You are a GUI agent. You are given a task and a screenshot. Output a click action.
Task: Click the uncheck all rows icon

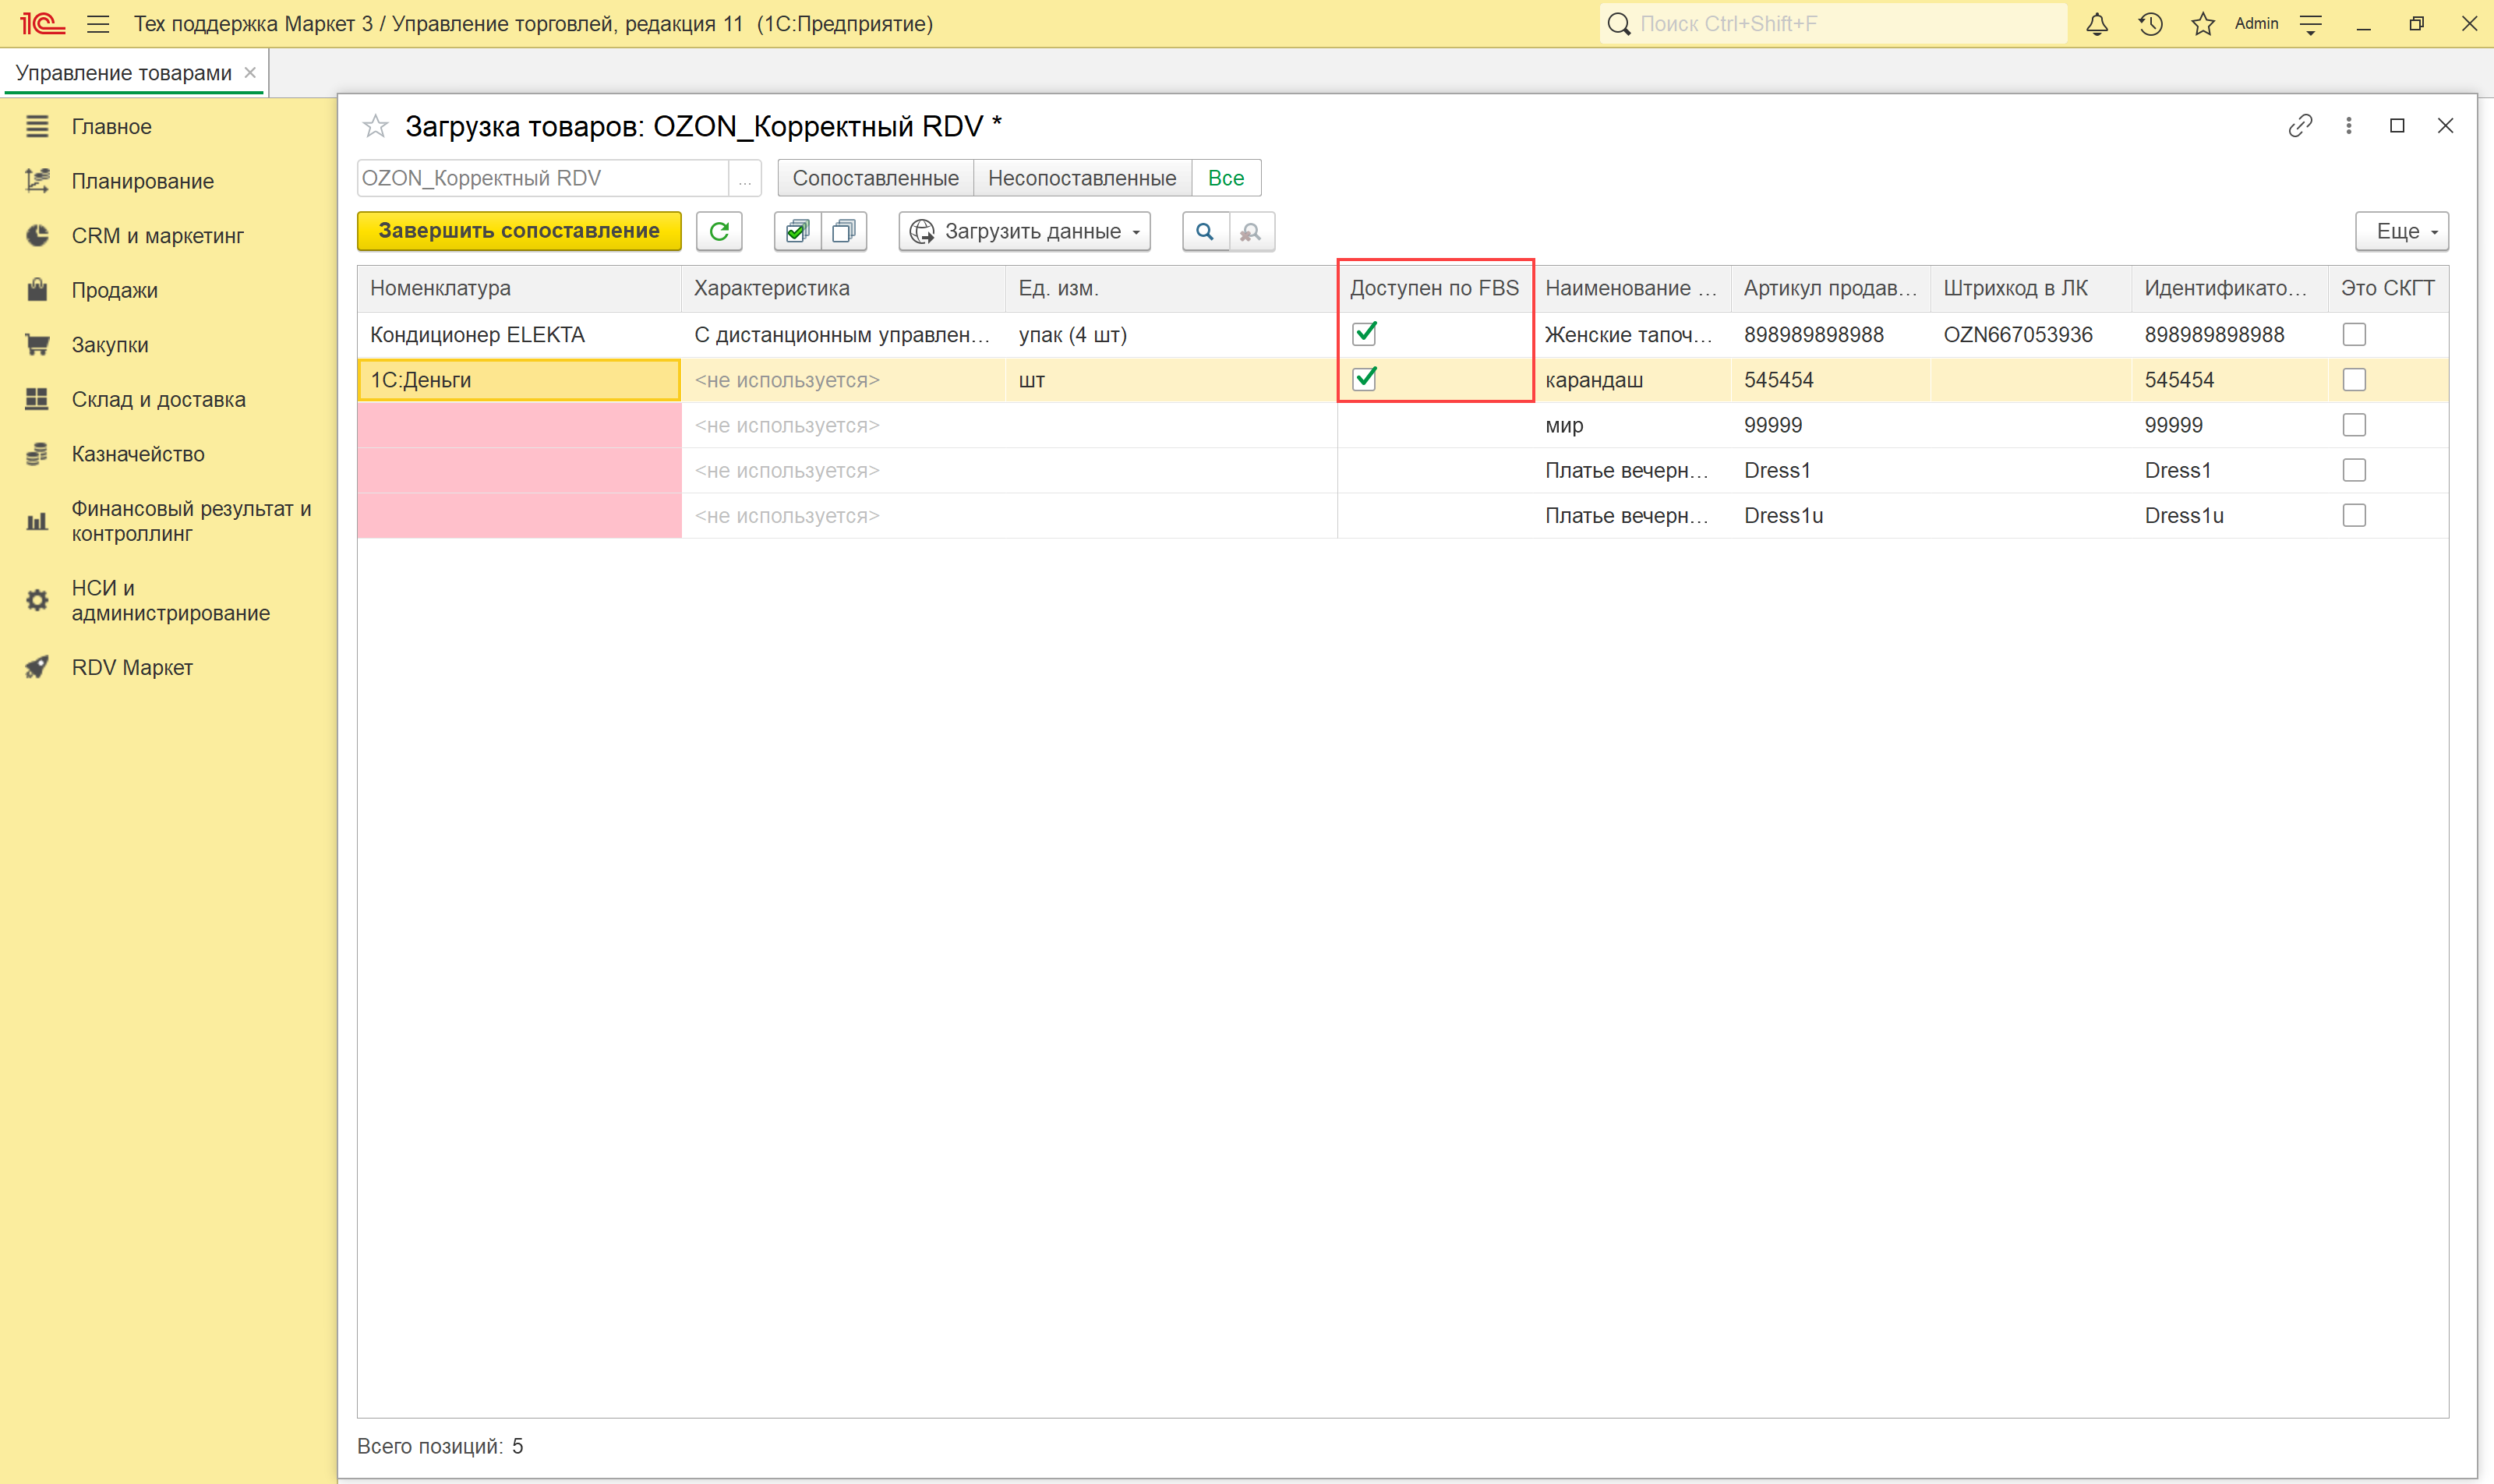tap(843, 231)
